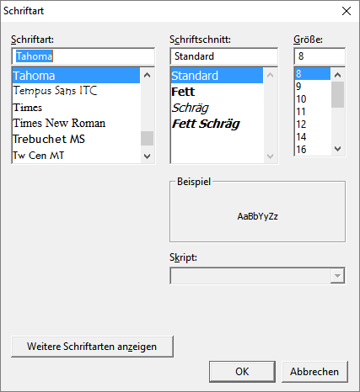Viewport: 360px width, 392px height.
Task: Focus the Schriftart text field
Action: (83, 56)
